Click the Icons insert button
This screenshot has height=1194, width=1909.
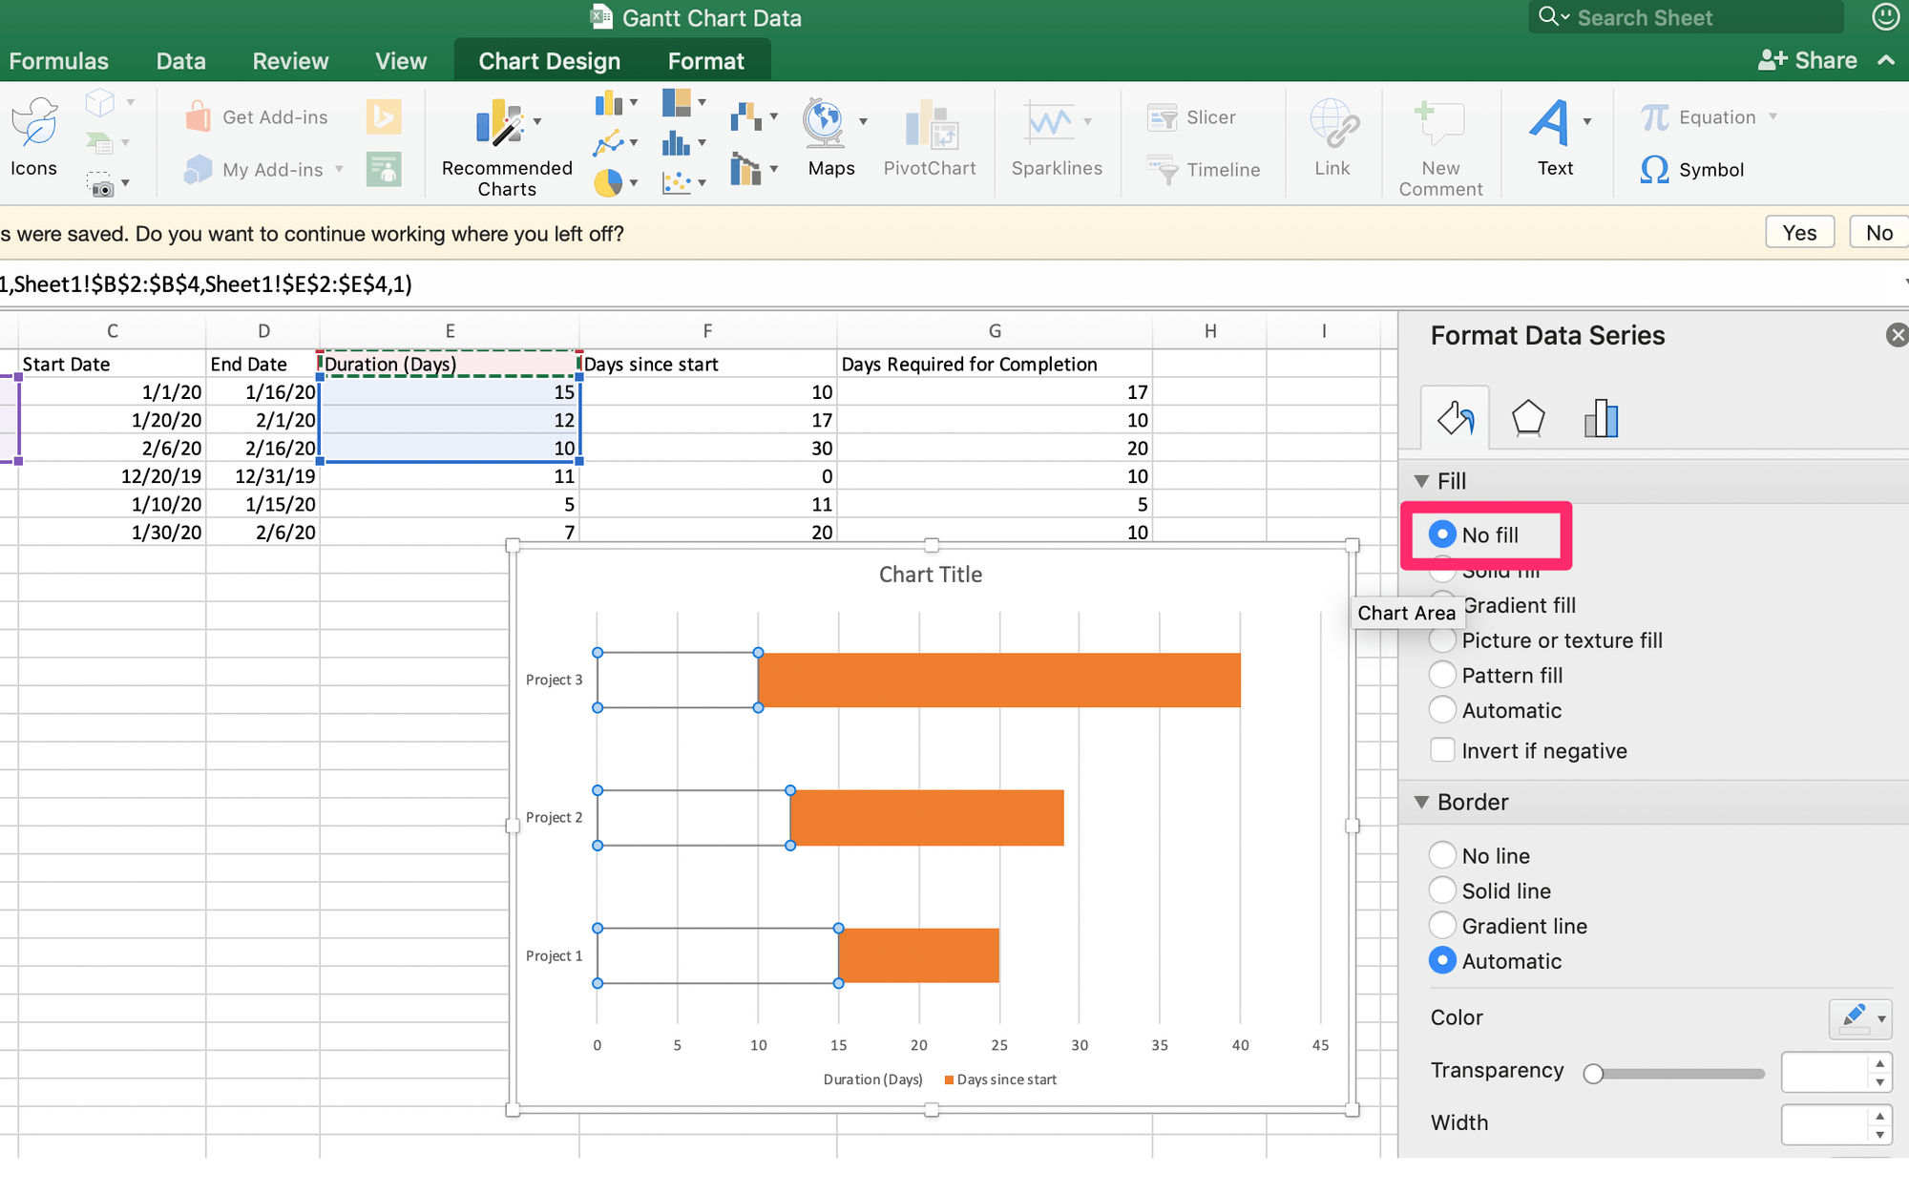34,124
